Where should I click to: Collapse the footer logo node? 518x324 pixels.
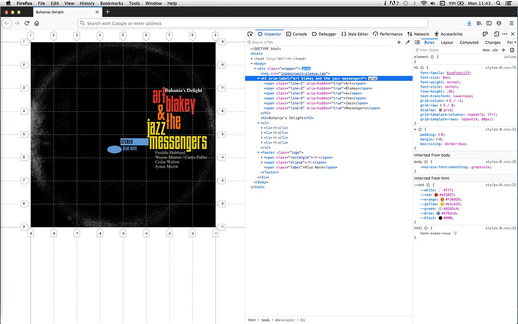point(258,152)
